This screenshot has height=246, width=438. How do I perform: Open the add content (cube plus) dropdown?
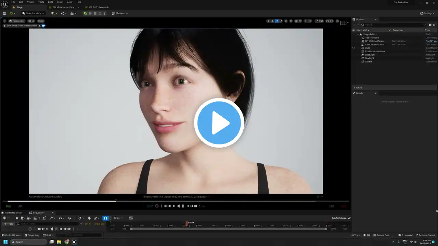(x=54, y=13)
